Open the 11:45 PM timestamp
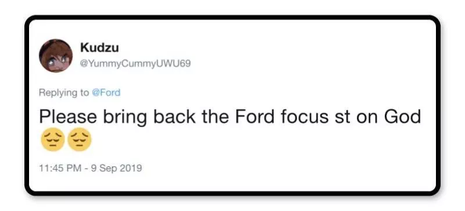Viewport: 465px width, 211px height. pos(60,168)
